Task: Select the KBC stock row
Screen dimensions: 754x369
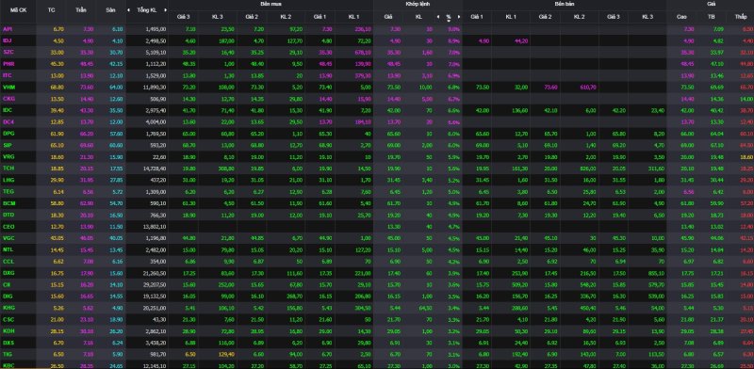Action: (377, 365)
